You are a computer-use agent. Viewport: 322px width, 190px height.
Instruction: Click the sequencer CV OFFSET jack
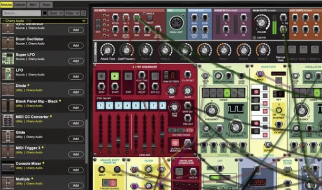coord(187,75)
